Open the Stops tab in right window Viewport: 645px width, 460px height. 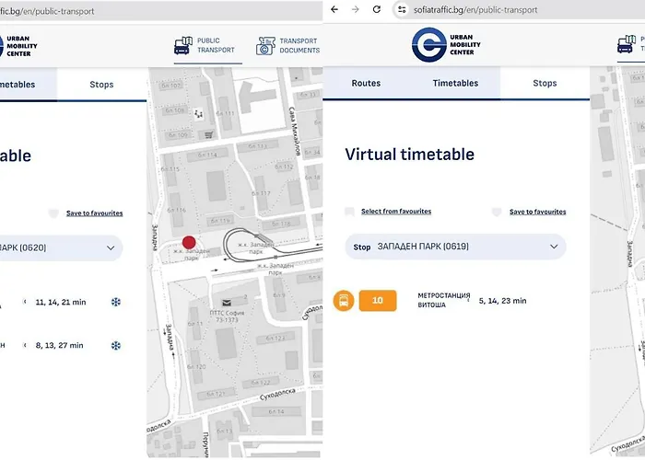[545, 83]
